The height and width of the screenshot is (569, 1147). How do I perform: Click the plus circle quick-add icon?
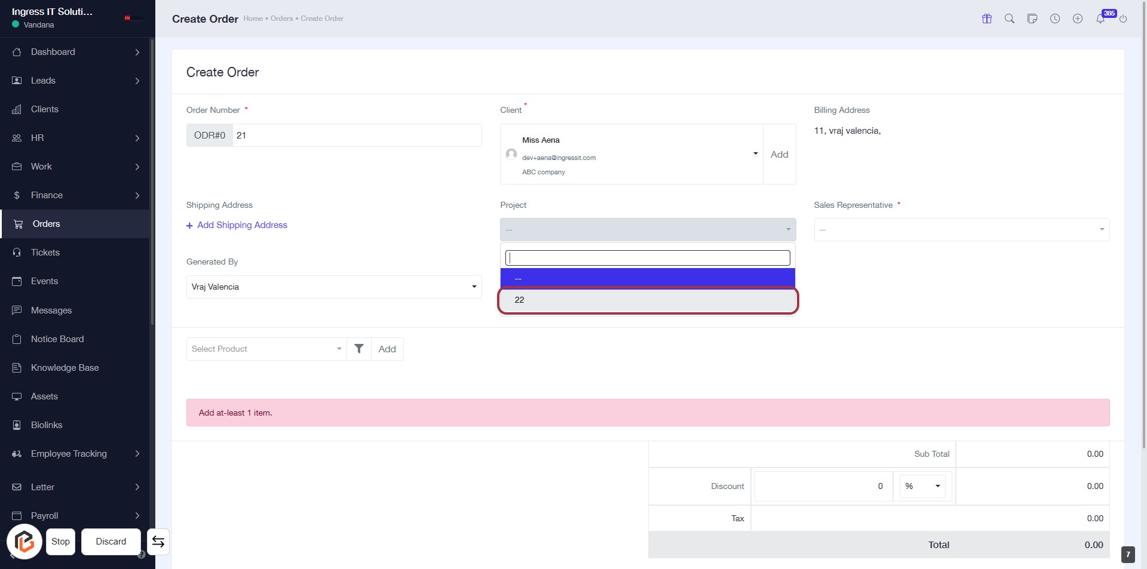pos(1078,19)
